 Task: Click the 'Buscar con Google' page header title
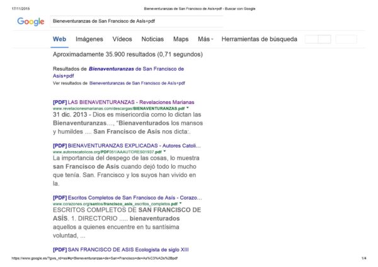pyautogui.click(x=200, y=9)
